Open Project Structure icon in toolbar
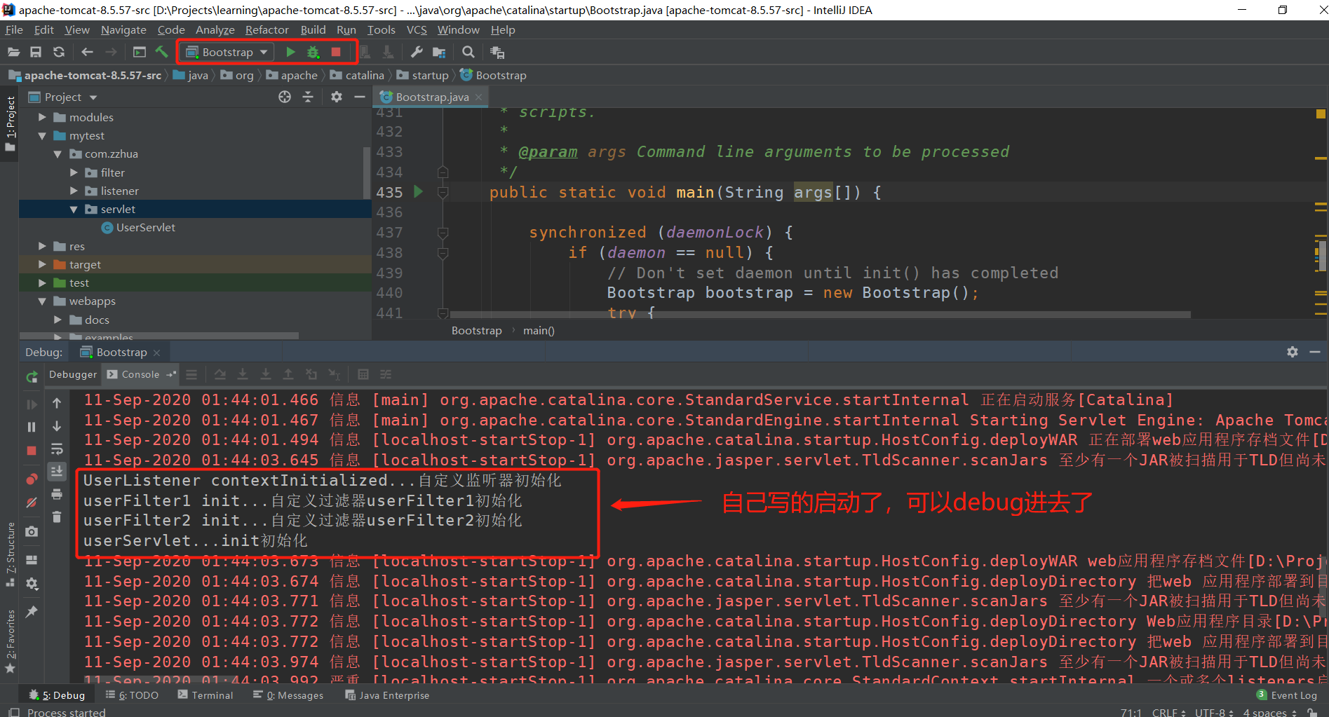1329x717 pixels. [440, 53]
